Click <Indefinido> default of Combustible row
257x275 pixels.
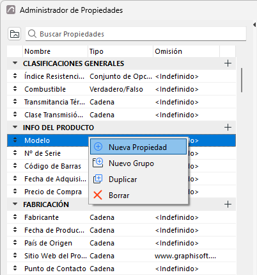point(176,89)
